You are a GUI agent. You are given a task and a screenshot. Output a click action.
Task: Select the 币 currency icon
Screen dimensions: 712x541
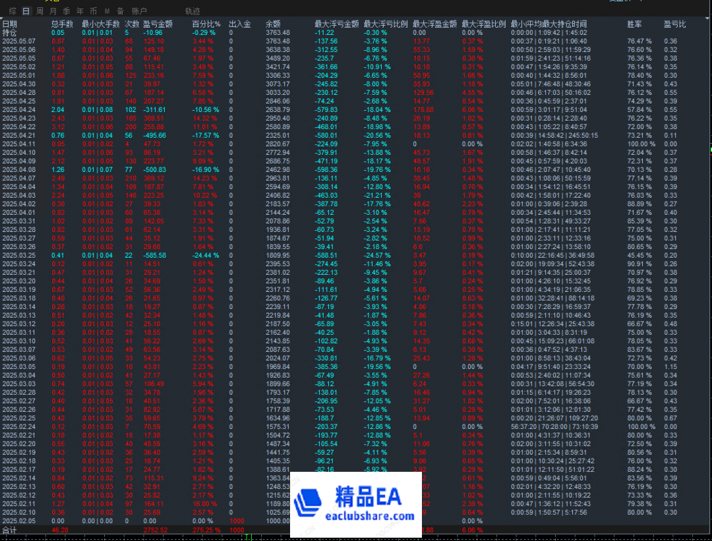point(92,11)
